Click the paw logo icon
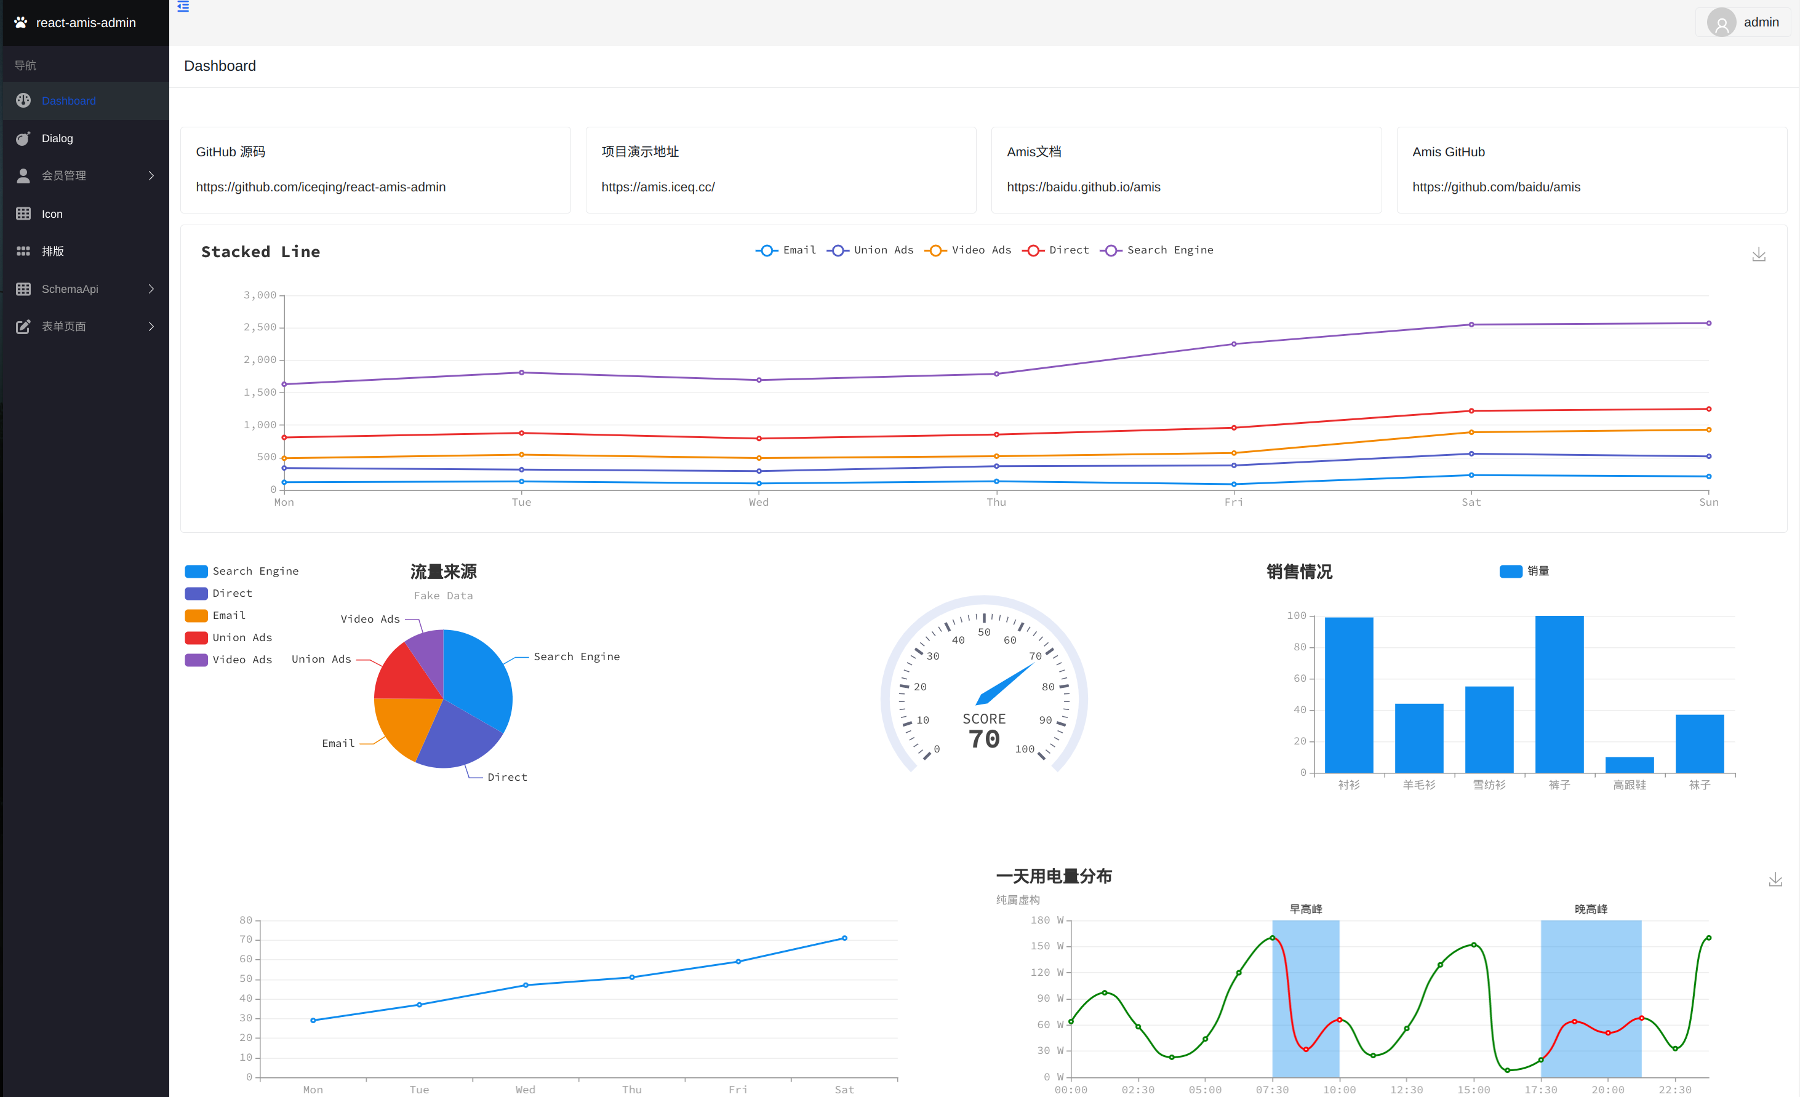Screen dimensions: 1800x1097 pyautogui.click(x=21, y=23)
